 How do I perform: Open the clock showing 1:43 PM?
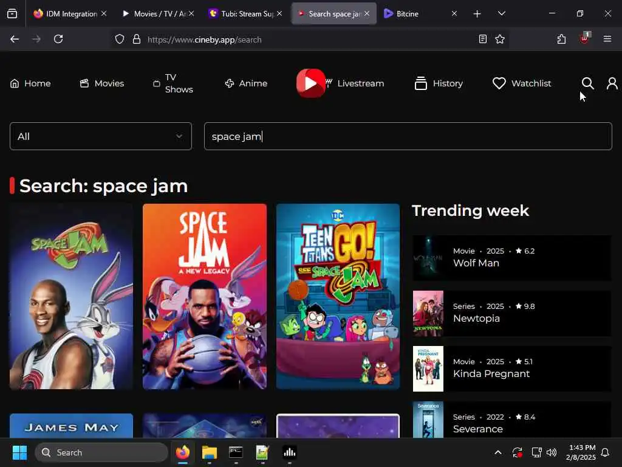(x=581, y=452)
